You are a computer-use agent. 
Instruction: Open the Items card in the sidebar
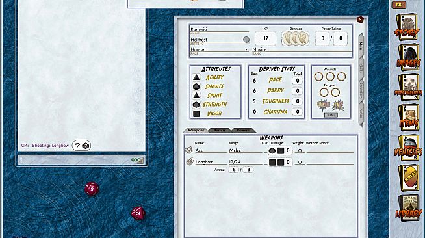(x=409, y=118)
